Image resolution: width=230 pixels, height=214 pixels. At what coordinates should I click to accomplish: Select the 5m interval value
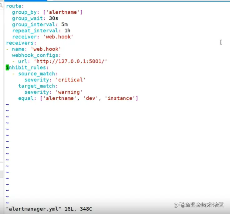[x=65, y=25]
